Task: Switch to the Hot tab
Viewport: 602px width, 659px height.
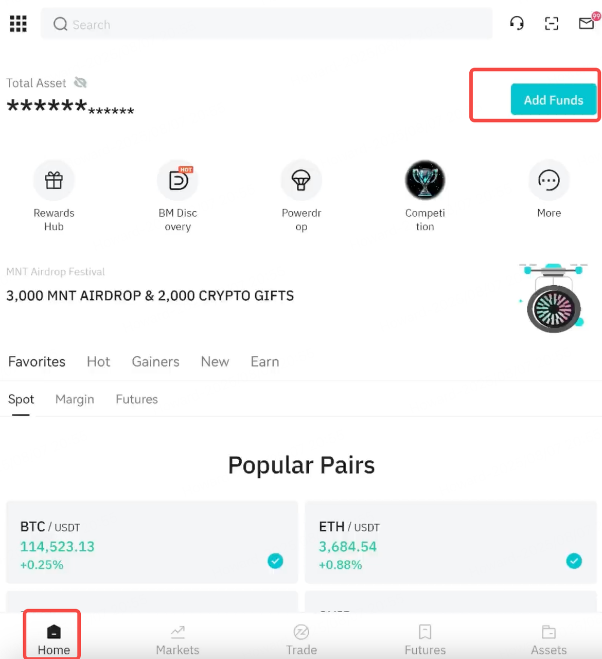Action: tap(98, 361)
